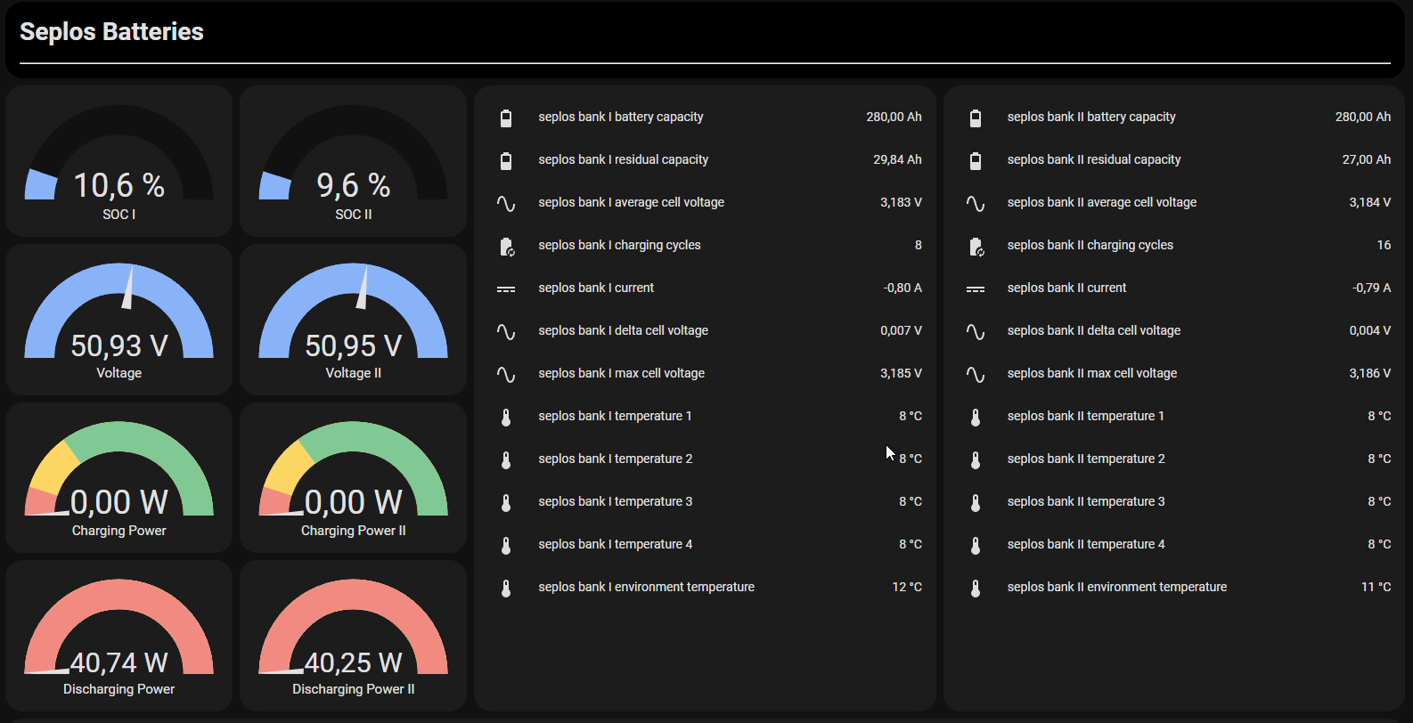The height and width of the screenshot is (723, 1413).
Task: Open seplos bank I temperature 4 entity
Action: (705, 544)
